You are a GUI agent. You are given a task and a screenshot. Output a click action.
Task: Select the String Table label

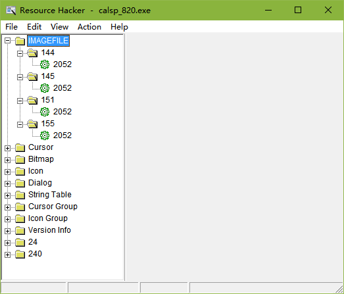click(50, 195)
